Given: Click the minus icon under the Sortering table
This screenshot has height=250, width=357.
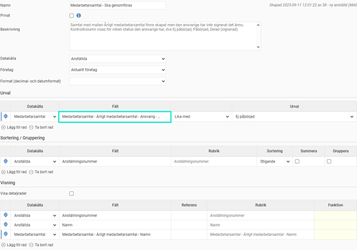Looking at the screenshot, I should coord(31,172).
